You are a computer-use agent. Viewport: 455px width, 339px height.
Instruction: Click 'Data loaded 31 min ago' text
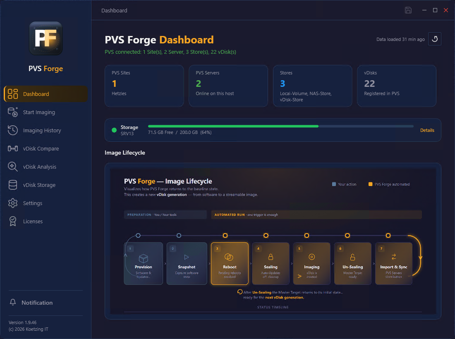point(400,39)
